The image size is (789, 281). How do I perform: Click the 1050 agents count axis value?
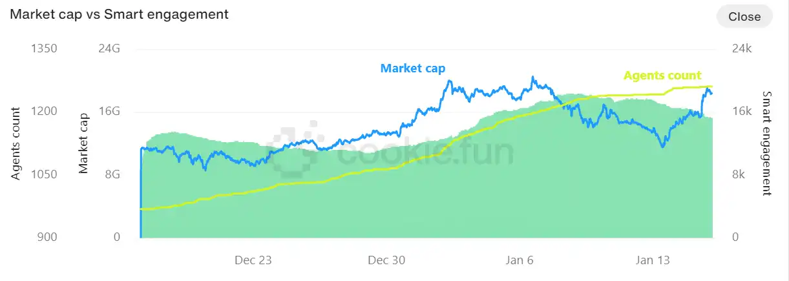[x=45, y=174]
